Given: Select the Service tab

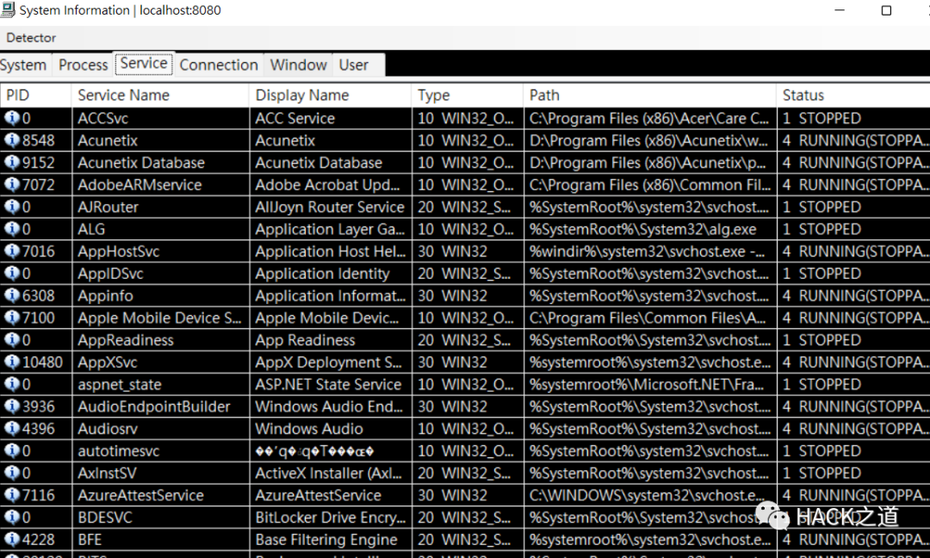Looking at the screenshot, I should click(x=144, y=64).
